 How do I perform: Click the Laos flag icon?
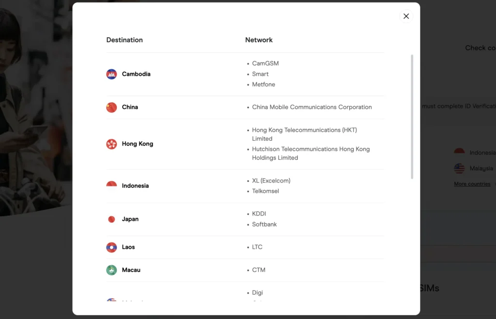(111, 247)
